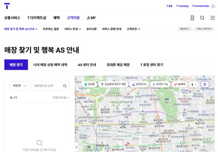The image size is (218, 152).
Task: Click the 매장 찾기 shortcut pill button
Action: click(x=185, y=29)
